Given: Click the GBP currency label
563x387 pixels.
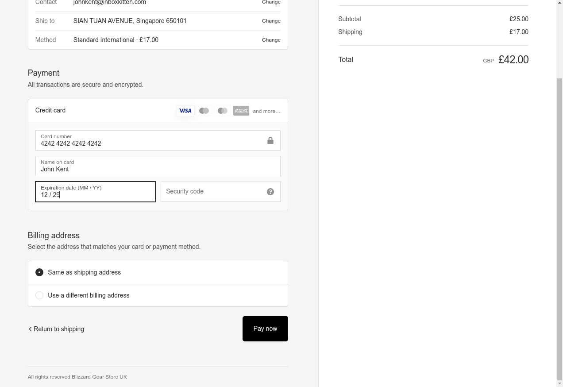Looking at the screenshot, I should coord(489,61).
